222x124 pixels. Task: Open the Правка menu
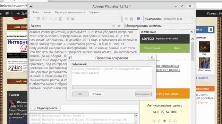(x=47, y=12)
